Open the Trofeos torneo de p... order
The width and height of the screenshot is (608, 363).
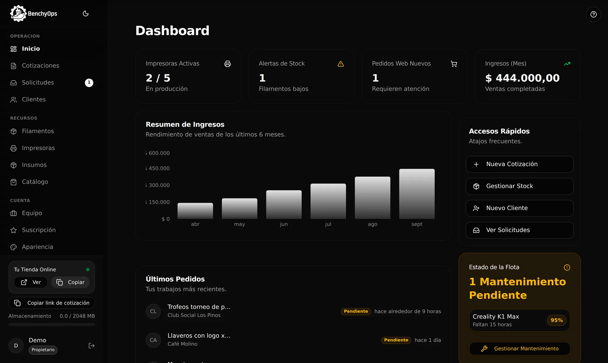[x=293, y=311]
